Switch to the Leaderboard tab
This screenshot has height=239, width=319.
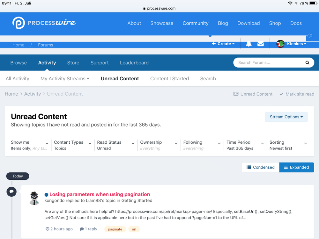[134, 62]
